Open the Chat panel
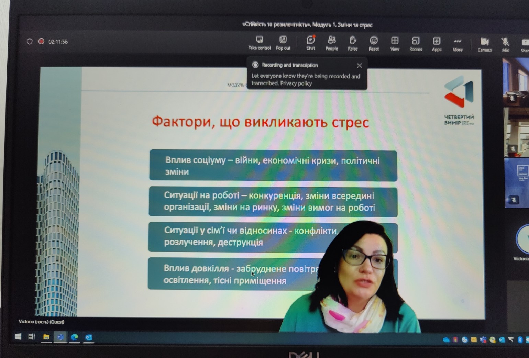Image resolution: width=529 pixels, height=358 pixels. [x=310, y=43]
